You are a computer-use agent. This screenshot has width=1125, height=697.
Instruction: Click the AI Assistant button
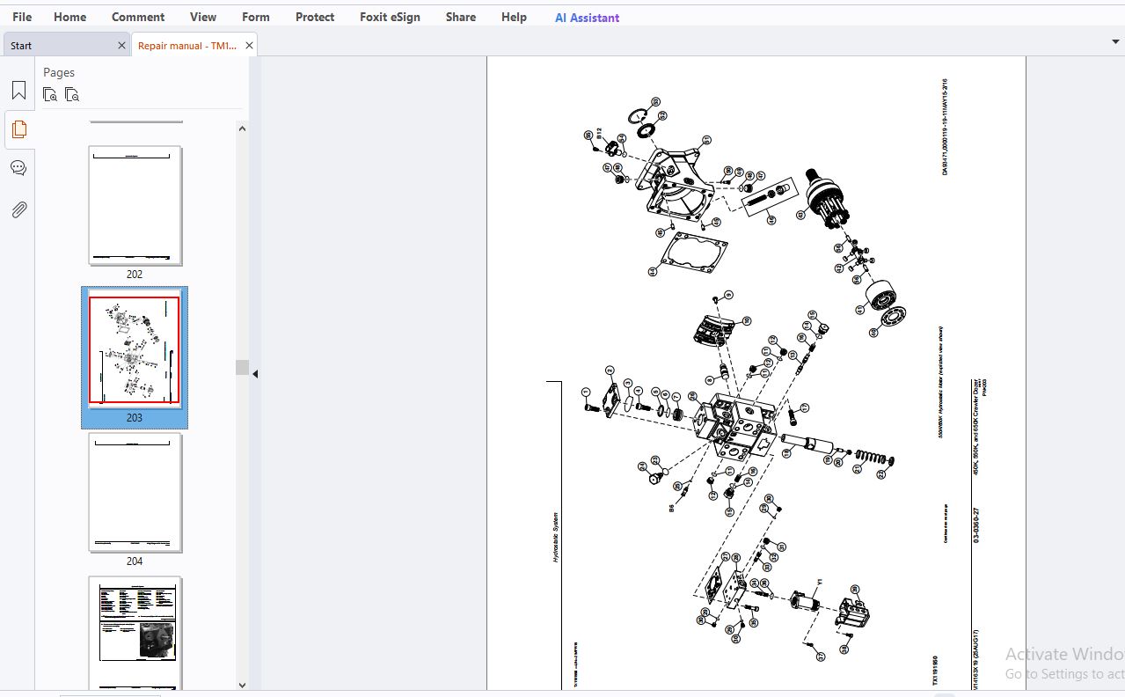[587, 18]
